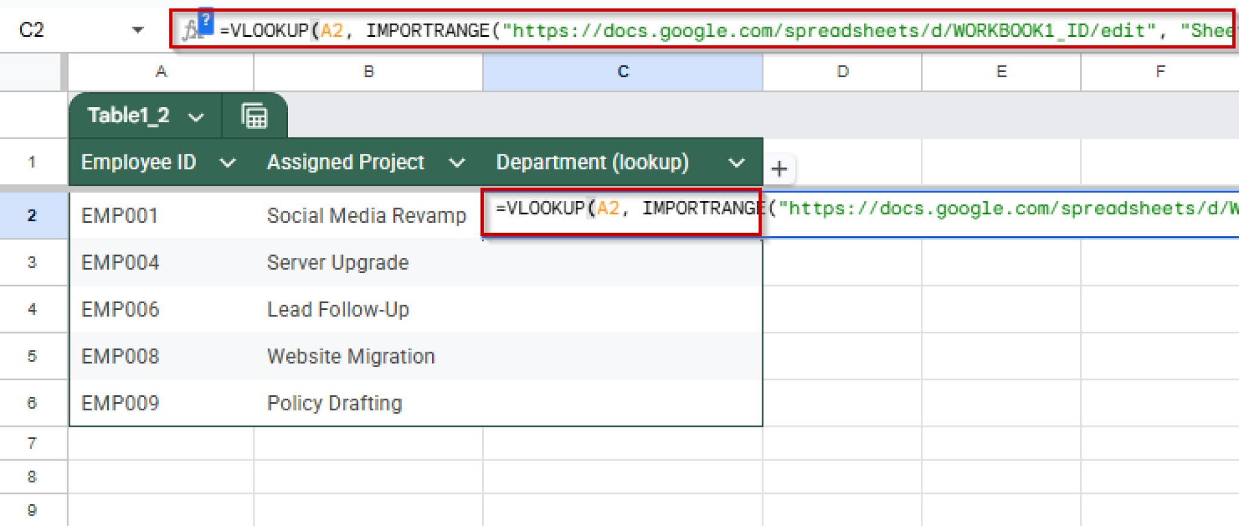Image resolution: width=1239 pixels, height=526 pixels.
Task: Select column D header
Action: pyautogui.click(x=842, y=72)
